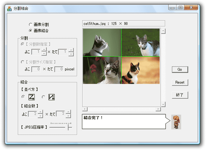Viewport: 206px width, 150px height.
Task: Decrease the 結合数 よこ value
Action: tap(40, 116)
